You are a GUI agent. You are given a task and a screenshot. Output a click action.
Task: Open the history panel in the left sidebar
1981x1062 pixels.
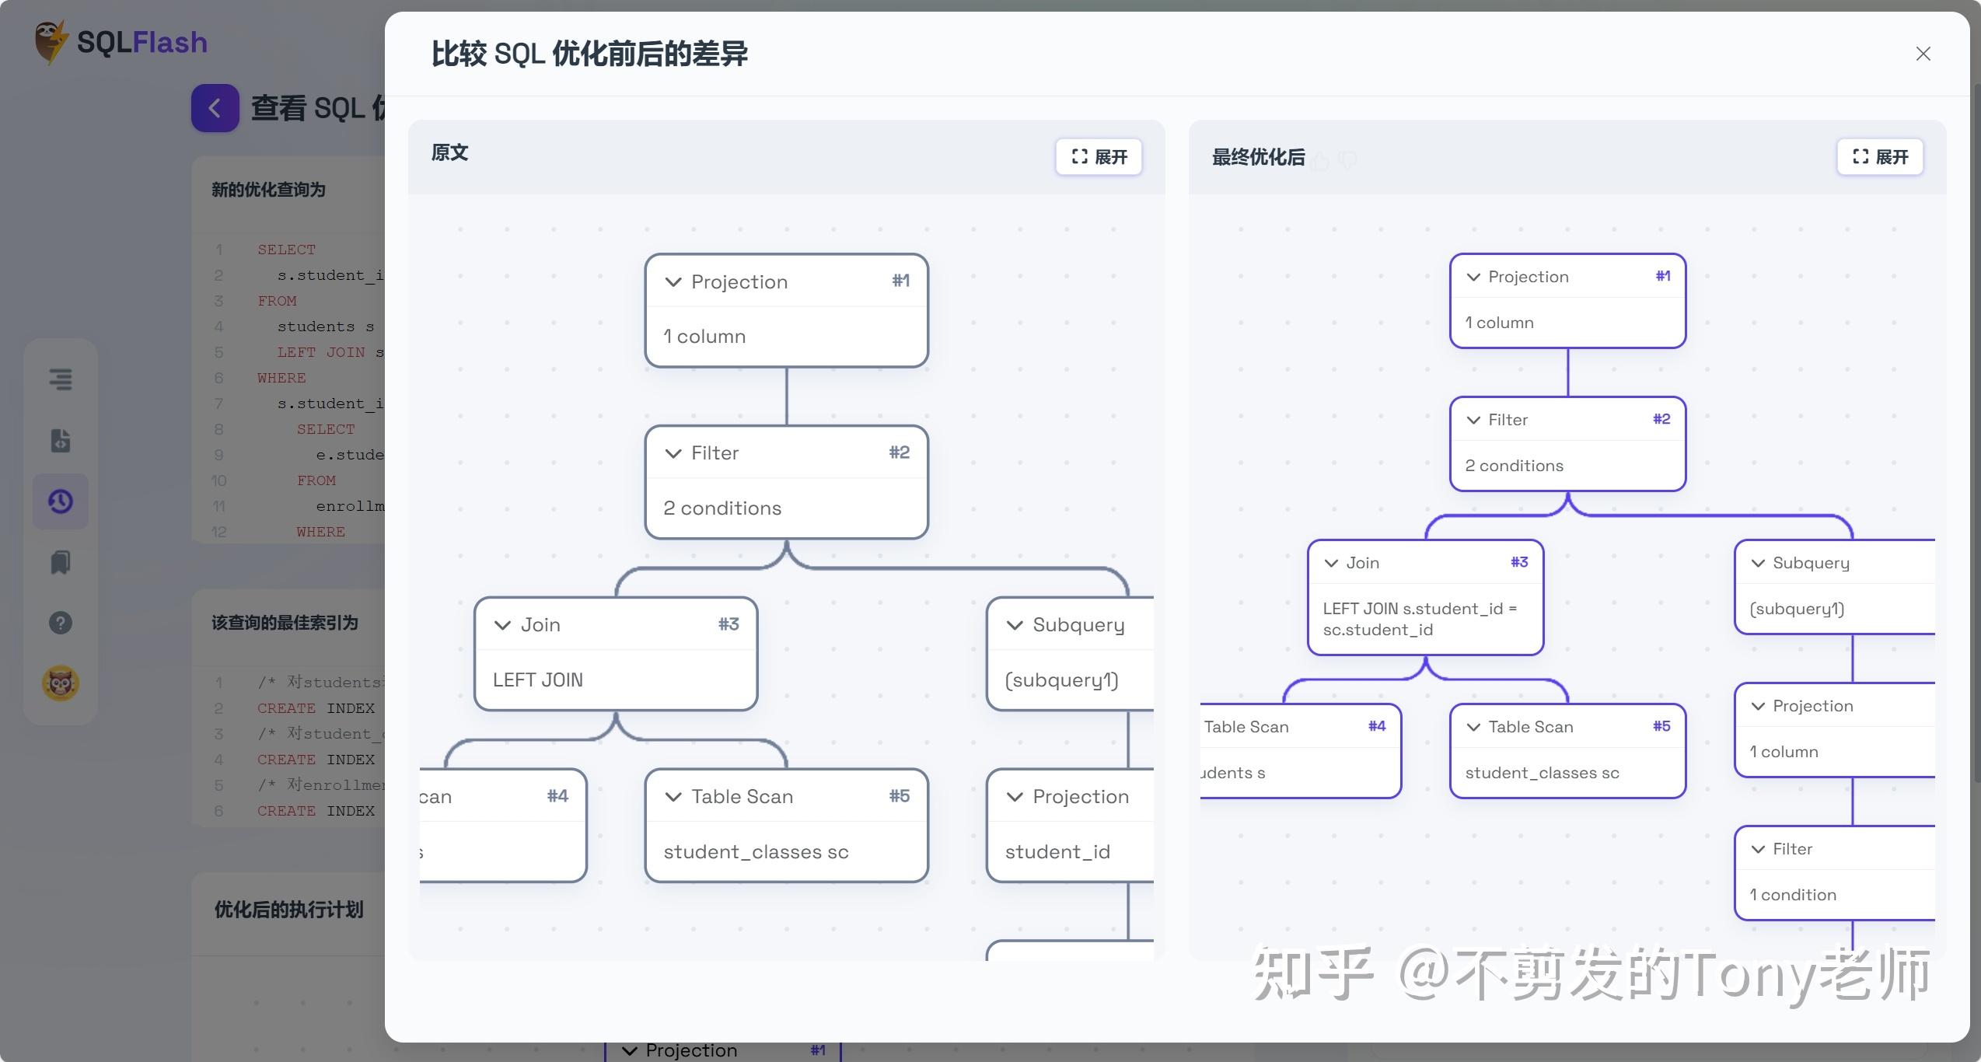61,501
